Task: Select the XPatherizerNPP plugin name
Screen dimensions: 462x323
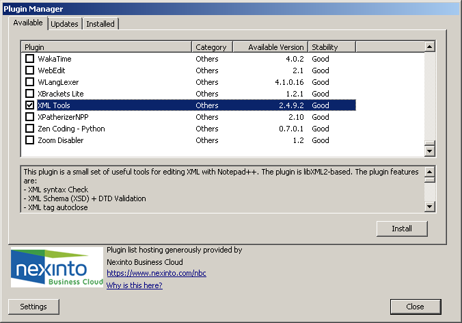Action: click(x=63, y=117)
